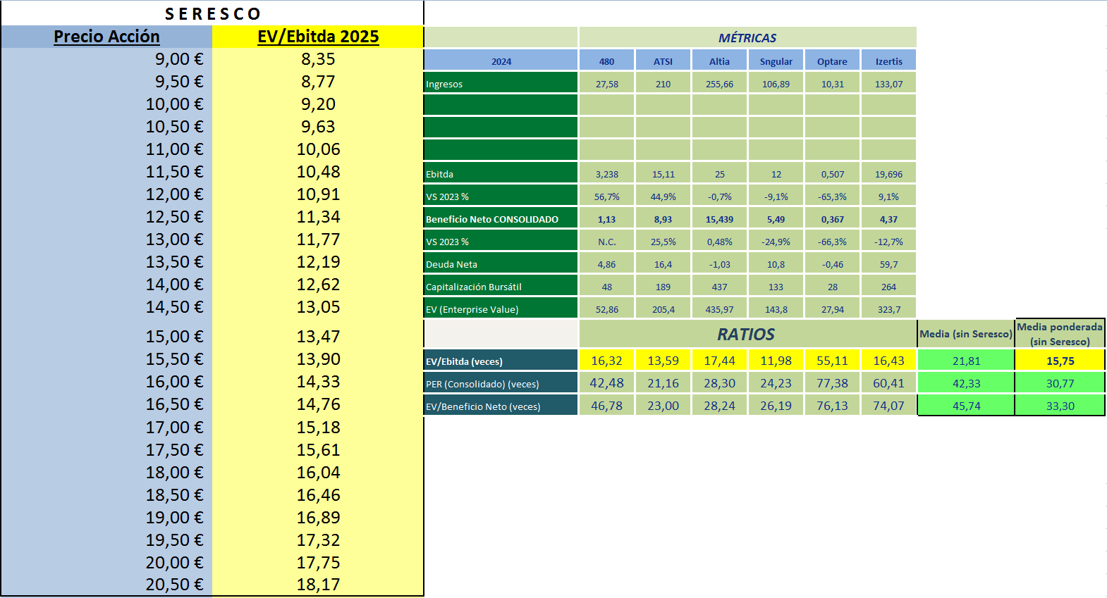Click the 59,7 net debt cell
This screenshot has width=1107, height=598.
[888, 264]
